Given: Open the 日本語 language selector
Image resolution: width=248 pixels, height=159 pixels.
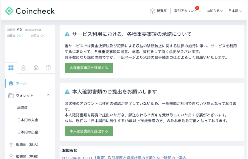Looking at the screenshot, I should point(235,11).
